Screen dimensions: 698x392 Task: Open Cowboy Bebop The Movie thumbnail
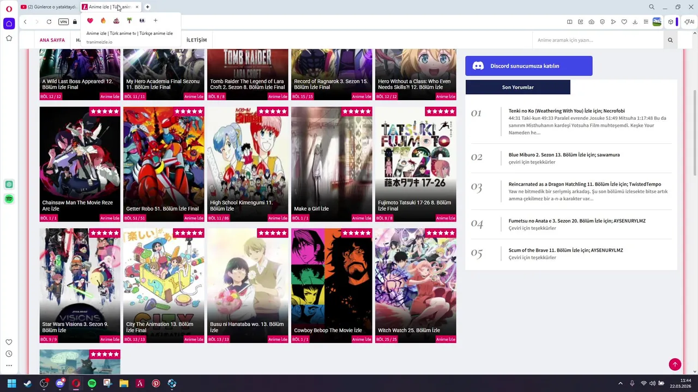pyautogui.click(x=332, y=285)
